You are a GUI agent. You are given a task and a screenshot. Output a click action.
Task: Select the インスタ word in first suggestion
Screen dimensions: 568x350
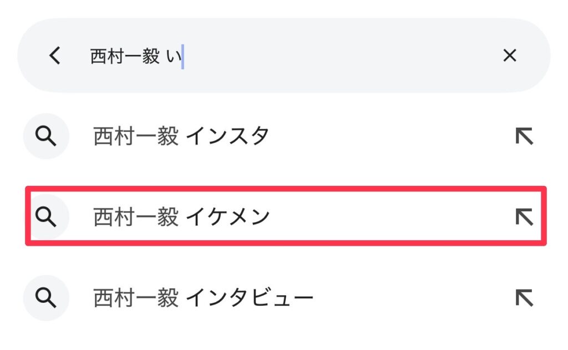point(227,136)
